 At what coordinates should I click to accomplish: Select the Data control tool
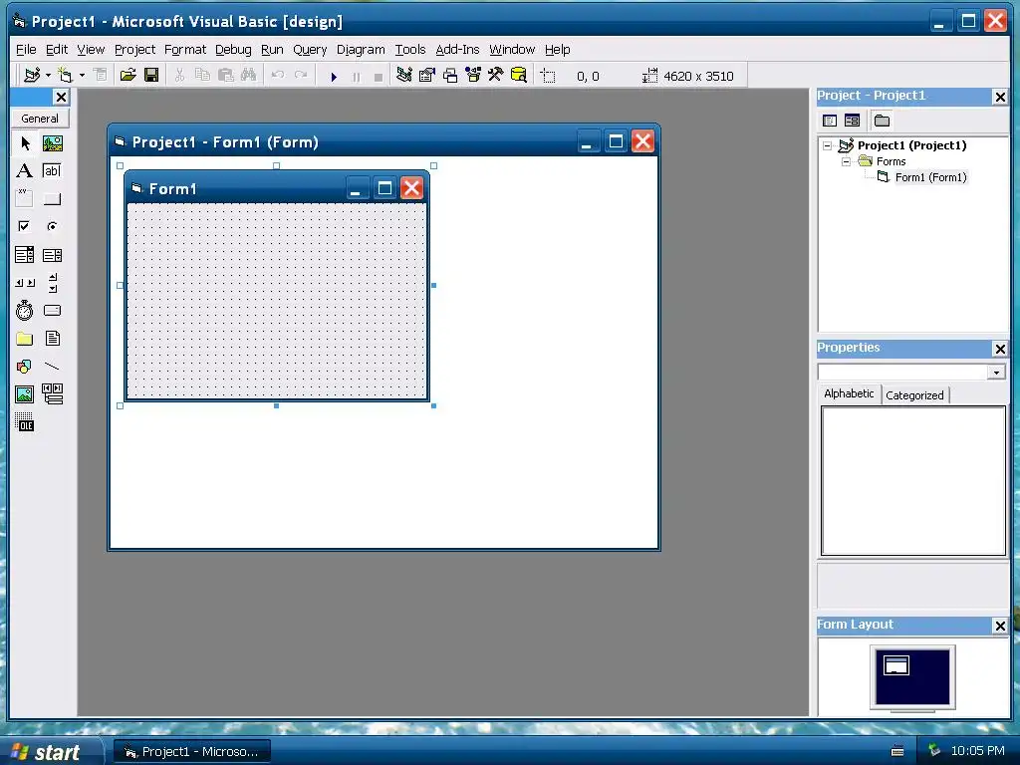tap(53, 394)
